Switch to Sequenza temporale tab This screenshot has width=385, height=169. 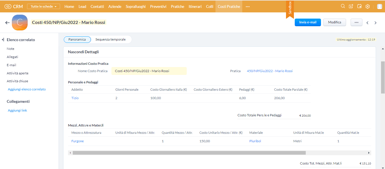[x=110, y=39]
